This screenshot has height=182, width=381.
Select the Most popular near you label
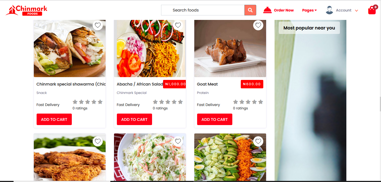click(309, 28)
